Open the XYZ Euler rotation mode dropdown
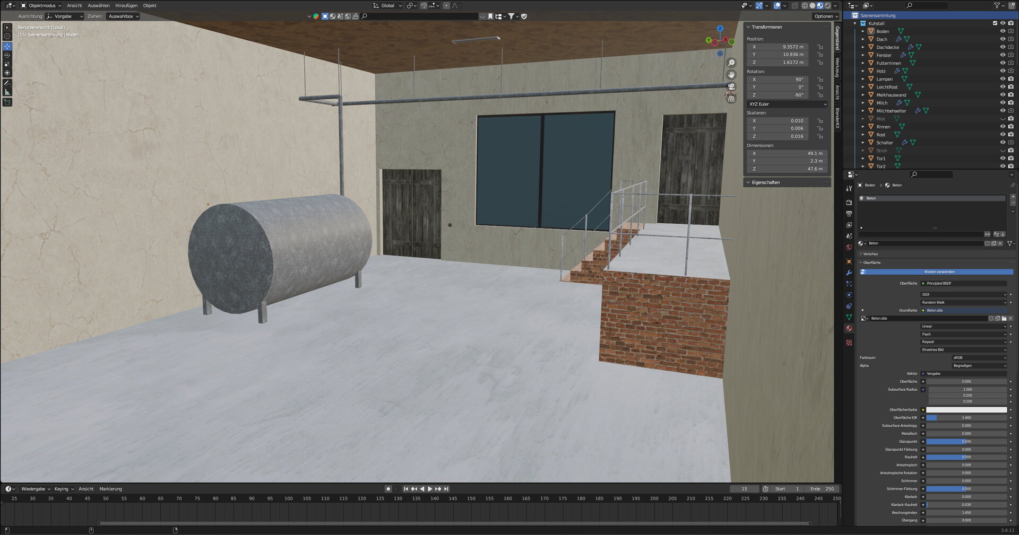 787,104
